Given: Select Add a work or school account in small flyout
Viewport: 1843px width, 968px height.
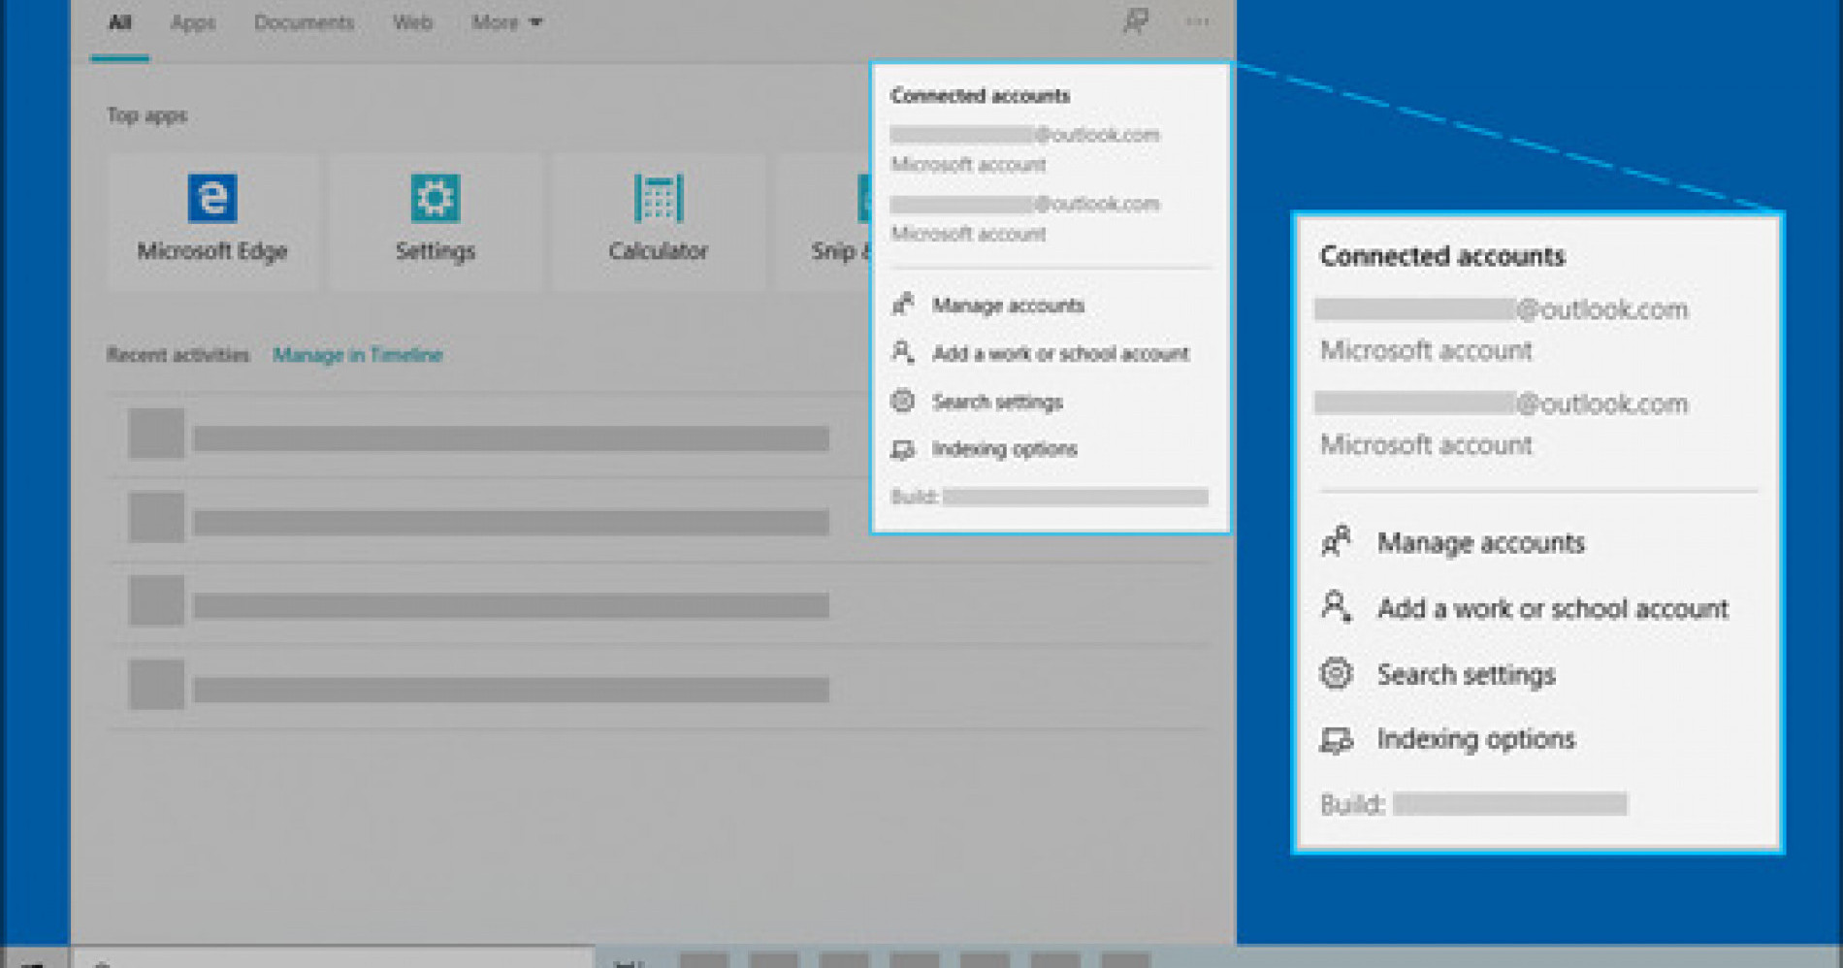Looking at the screenshot, I should coord(1040,353).
